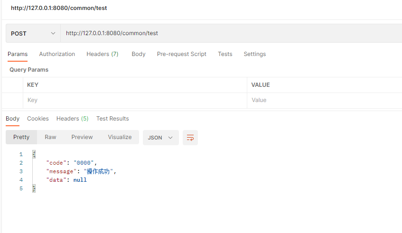Click the VALUE column header

click(x=261, y=85)
